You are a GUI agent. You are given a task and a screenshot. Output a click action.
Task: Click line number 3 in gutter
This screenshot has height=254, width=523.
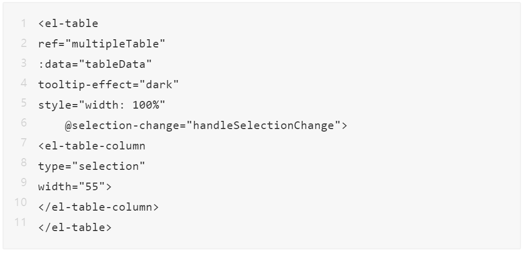pyautogui.click(x=24, y=63)
